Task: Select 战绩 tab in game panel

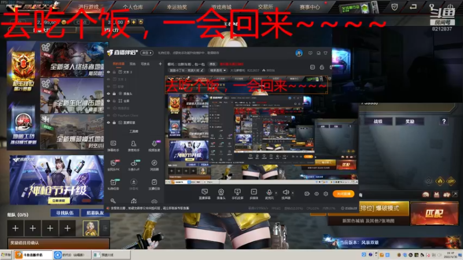Action: (378, 121)
